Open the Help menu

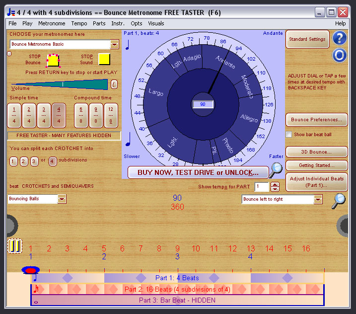pos(340,23)
